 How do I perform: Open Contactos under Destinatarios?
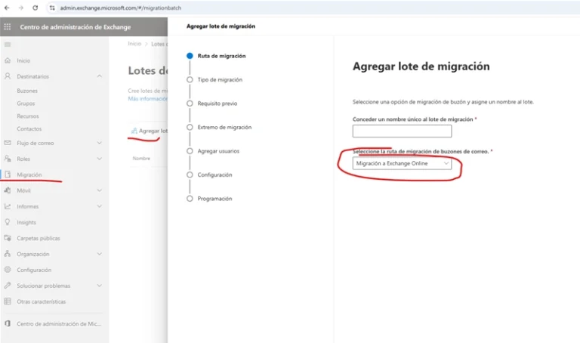click(x=29, y=128)
